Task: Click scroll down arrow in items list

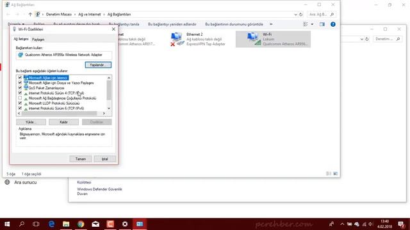Action: pyautogui.click(x=109, y=108)
